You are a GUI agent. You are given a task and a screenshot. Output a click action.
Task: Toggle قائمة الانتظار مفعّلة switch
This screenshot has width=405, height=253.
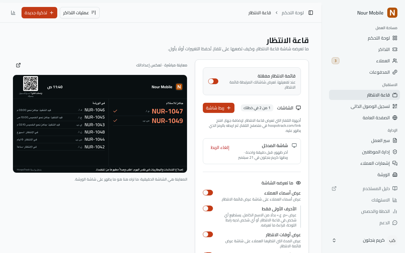(x=213, y=81)
